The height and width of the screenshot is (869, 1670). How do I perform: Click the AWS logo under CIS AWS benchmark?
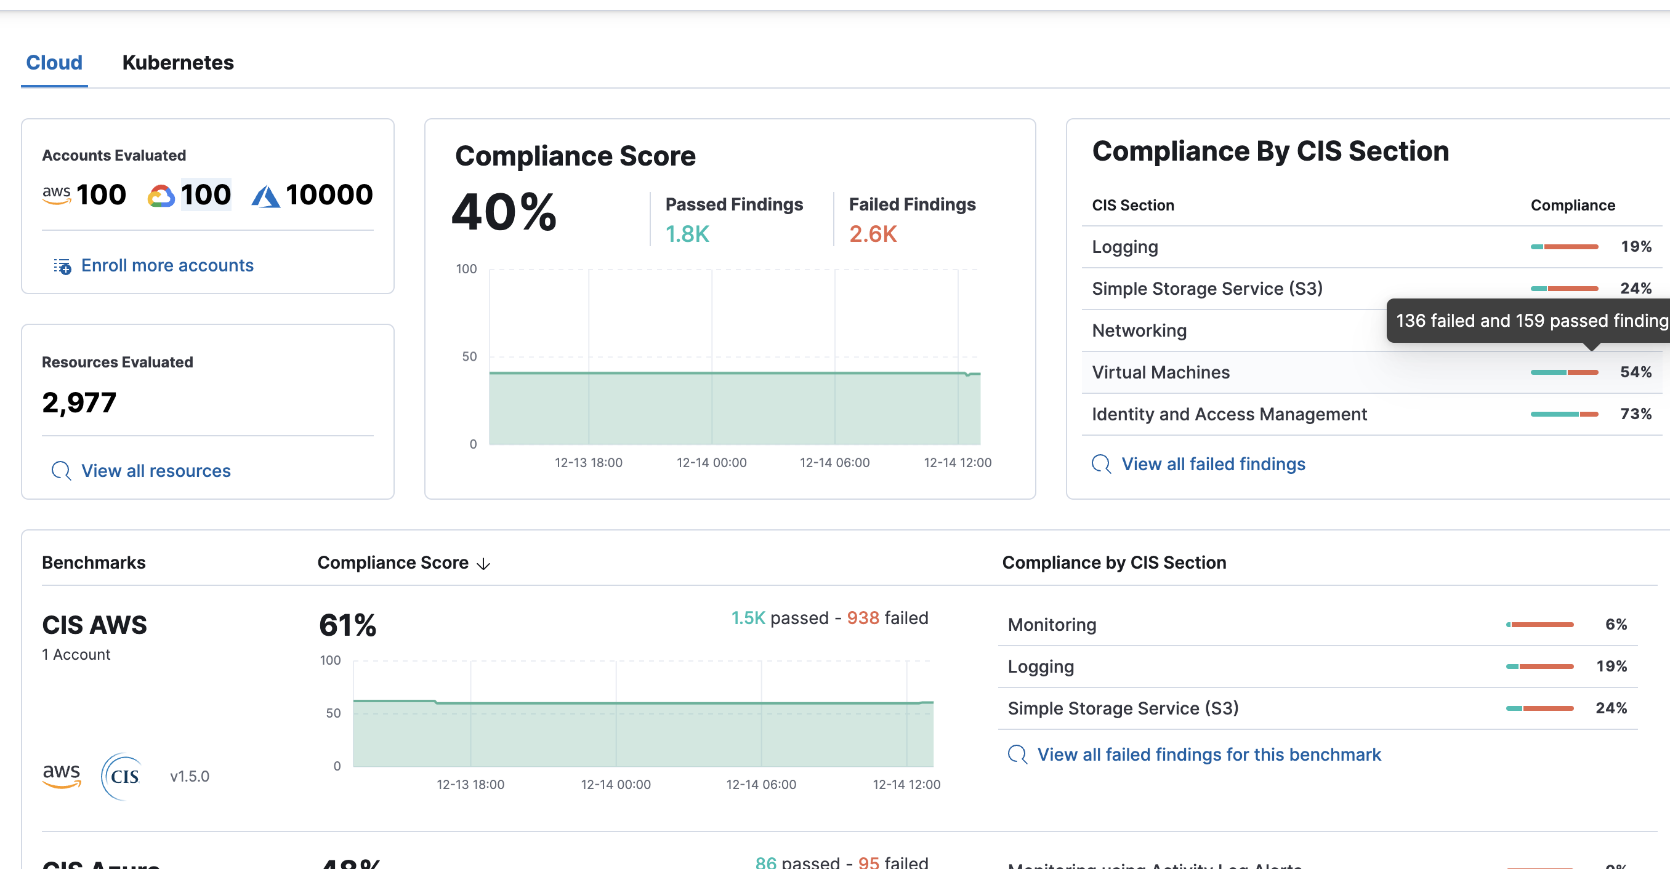[62, 775]
